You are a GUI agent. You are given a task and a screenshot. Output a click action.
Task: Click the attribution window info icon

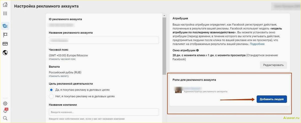tap(198, 50)
